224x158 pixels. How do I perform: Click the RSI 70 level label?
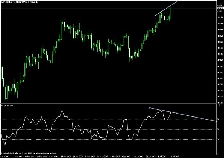coord(218,119)
